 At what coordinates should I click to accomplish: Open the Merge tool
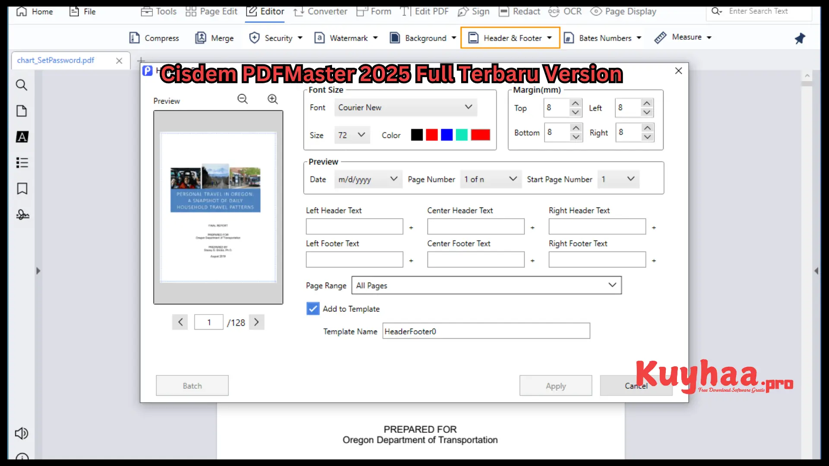(215, 38)
